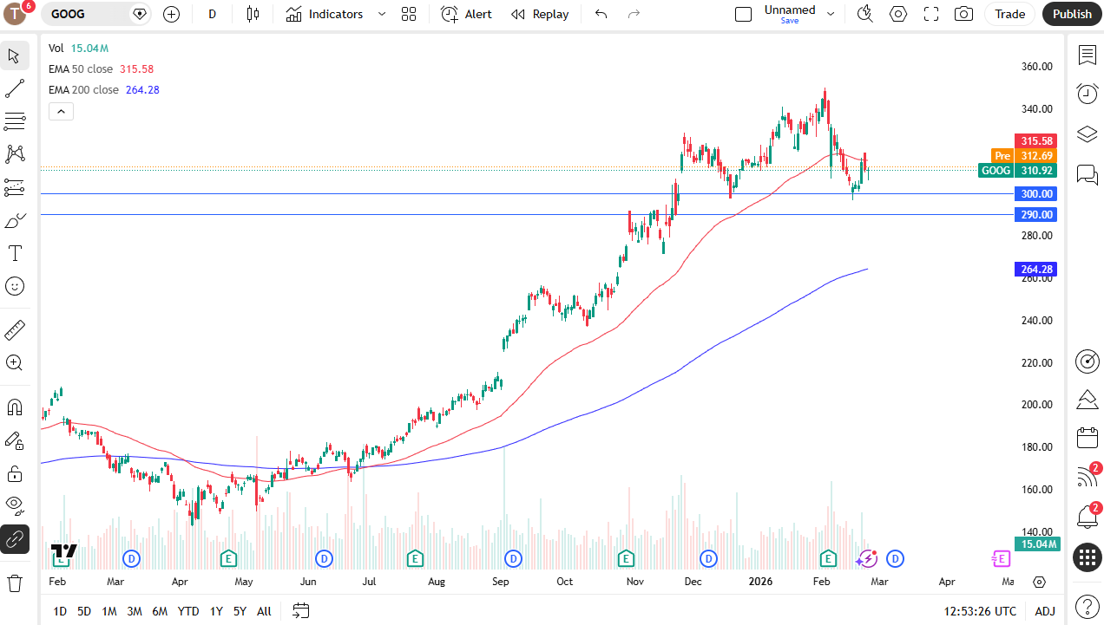Image resolution: width=1104 pixels, height=625 pixels.
Task: Select the YTD time range
Action: (x=188, y=611)
